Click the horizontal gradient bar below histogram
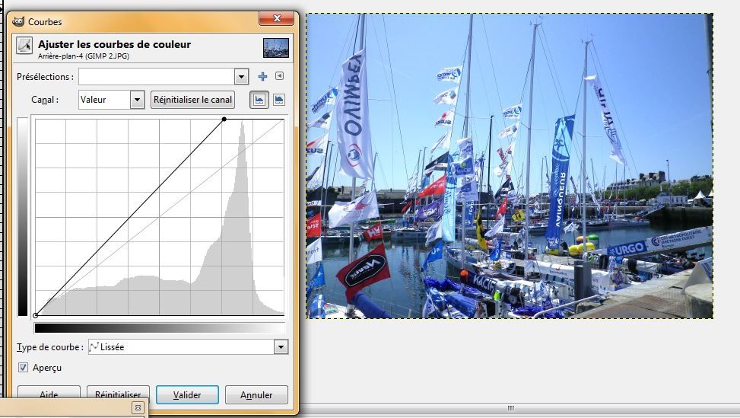This screenshot has height=418, width=740. click(160, 328)
